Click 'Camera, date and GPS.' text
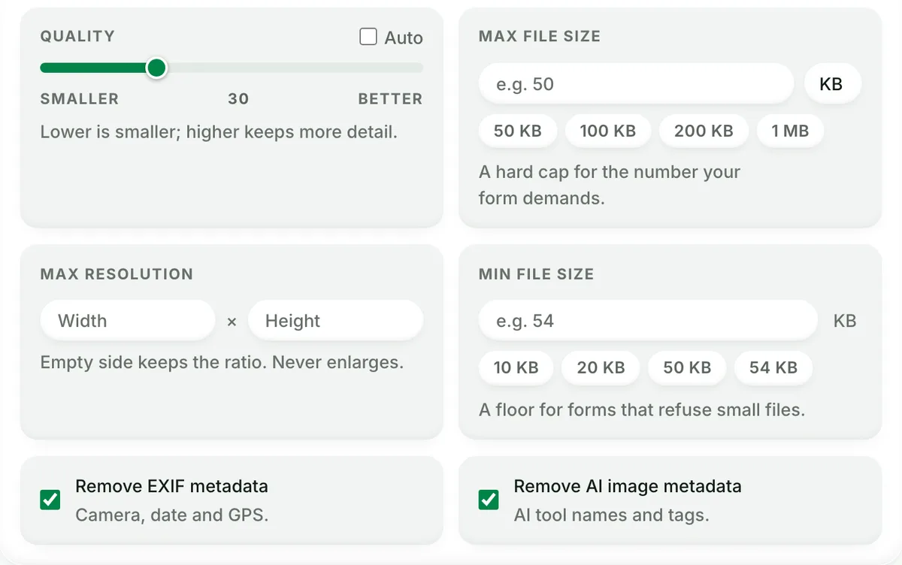This screenshot has width=902, height=565. tap(172, 515)
